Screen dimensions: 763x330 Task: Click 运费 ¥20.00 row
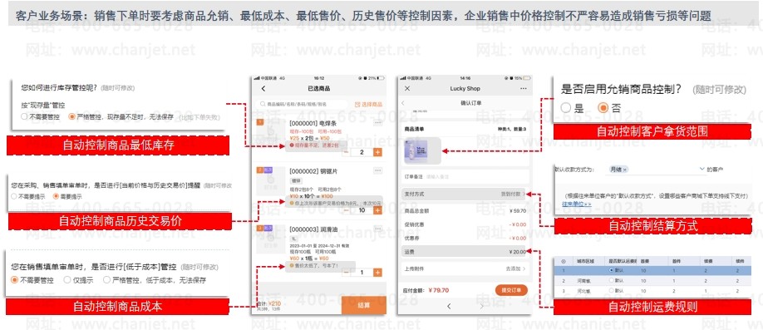click(x=465, y=252)
